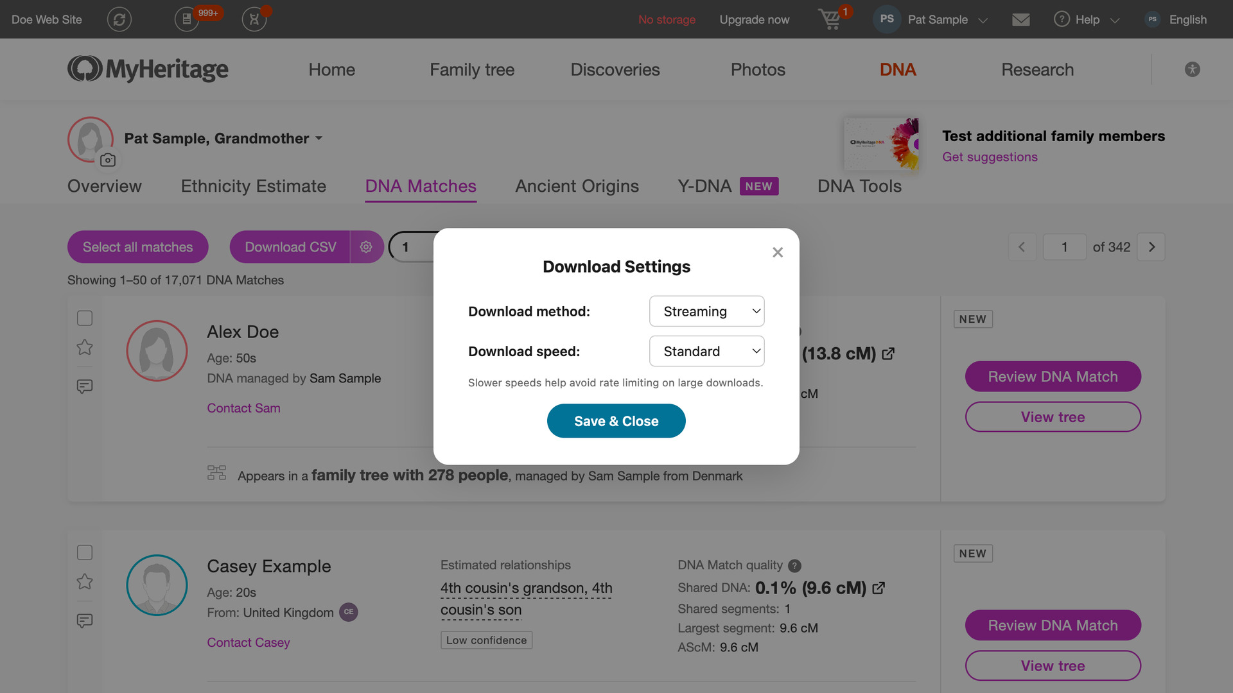
Task: Switch to the Ancient Origins tab
Action: tap(577, 186)
